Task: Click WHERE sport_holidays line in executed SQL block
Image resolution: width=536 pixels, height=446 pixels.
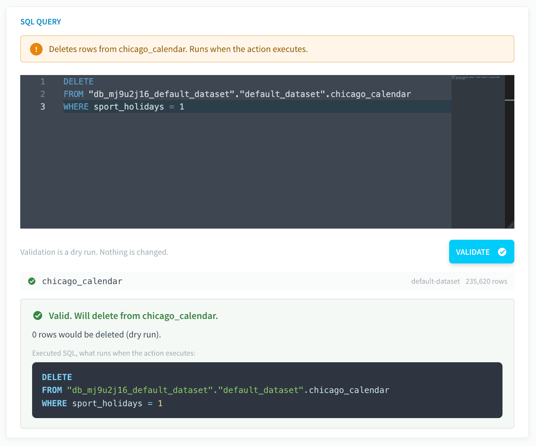Action: point(102,403)
